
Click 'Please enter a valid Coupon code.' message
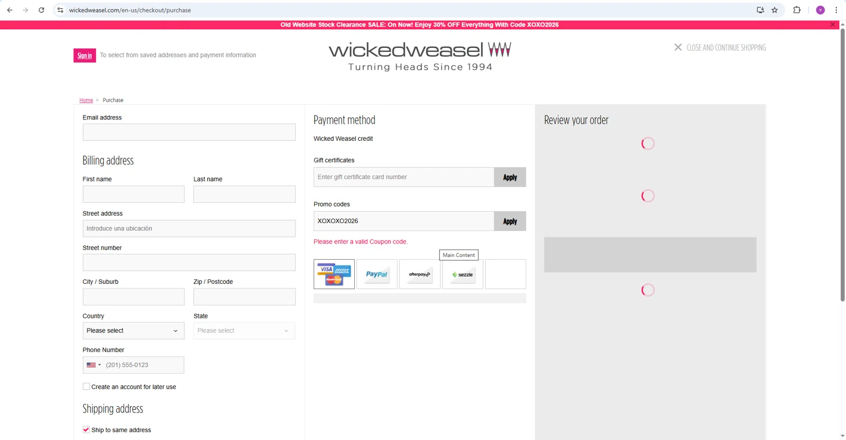click(360, 242)
